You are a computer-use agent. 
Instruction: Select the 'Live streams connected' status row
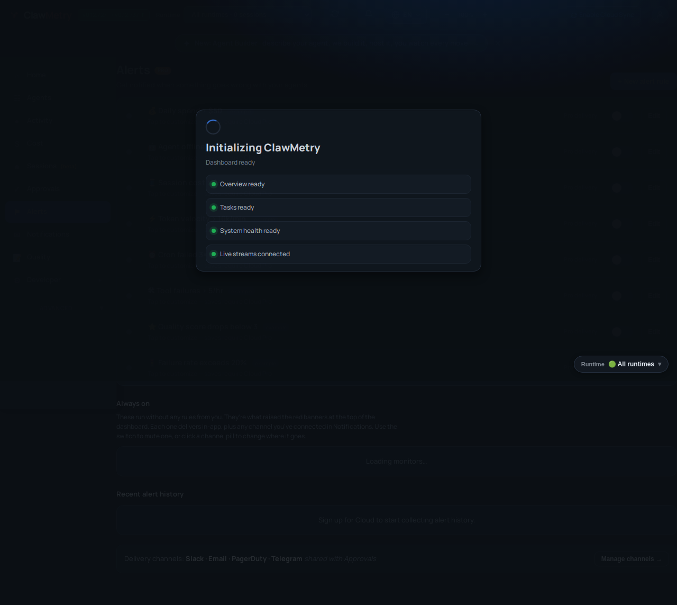[338, 254]
